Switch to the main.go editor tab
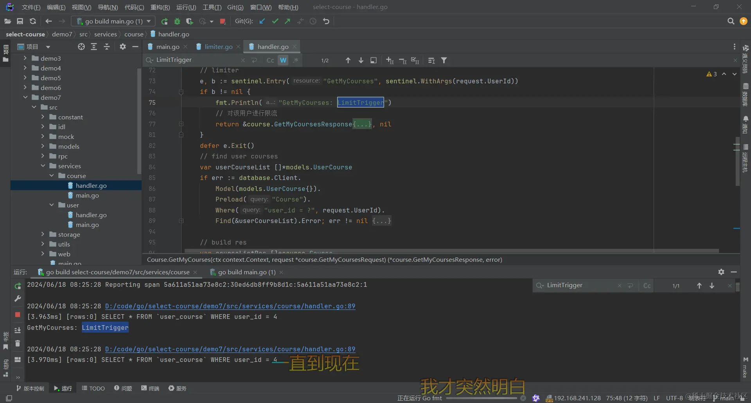This screenshot has width=751, height=403. [x=168, y=47]
